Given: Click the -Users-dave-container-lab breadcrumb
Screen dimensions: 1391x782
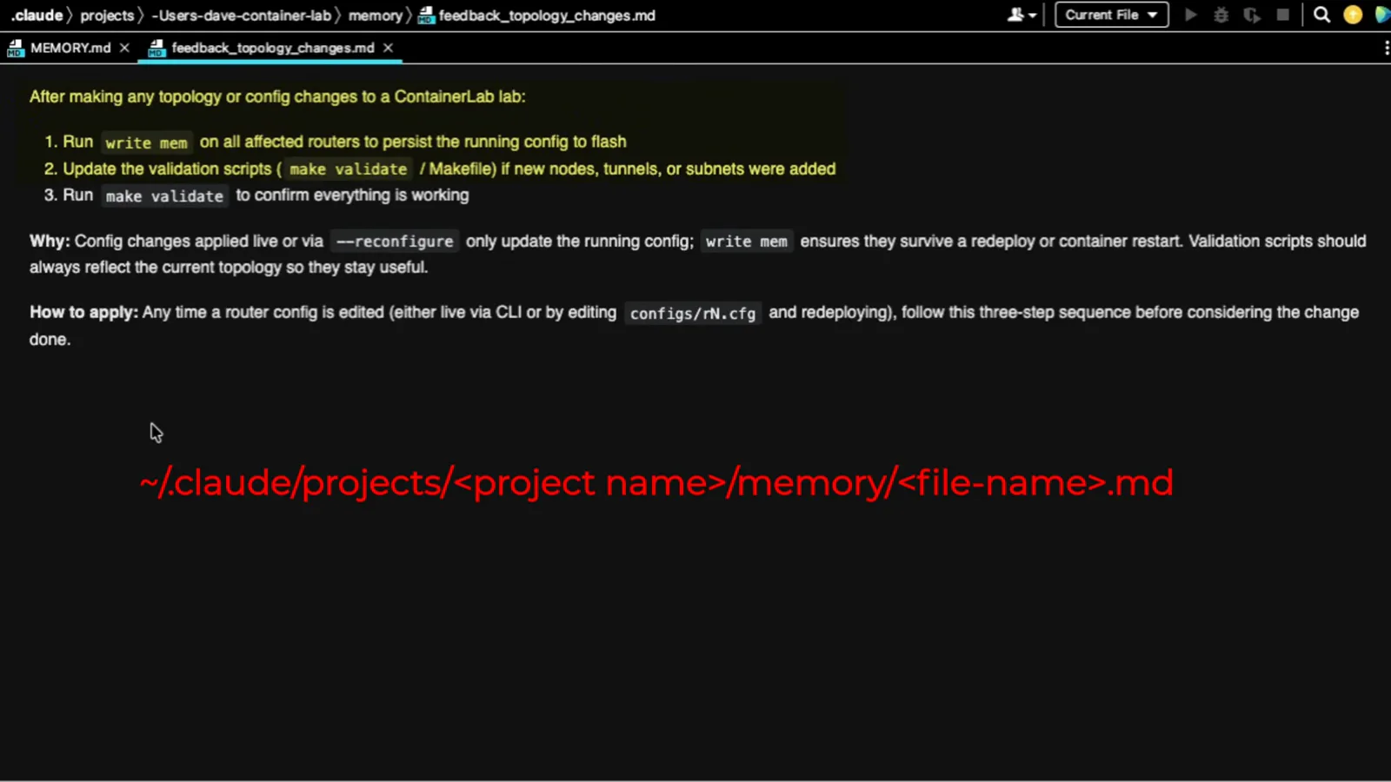Looking at the screenshot, I should [x=241, y=15].
